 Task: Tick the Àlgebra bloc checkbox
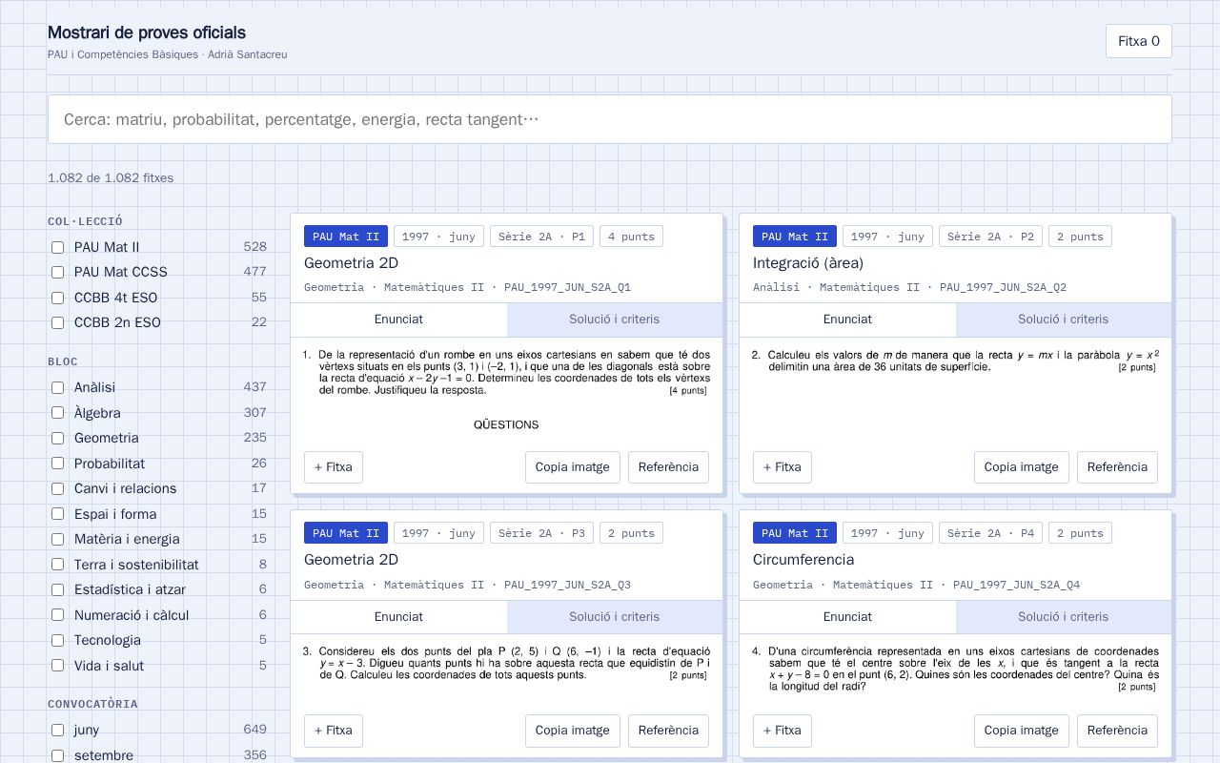coord(57,413)
